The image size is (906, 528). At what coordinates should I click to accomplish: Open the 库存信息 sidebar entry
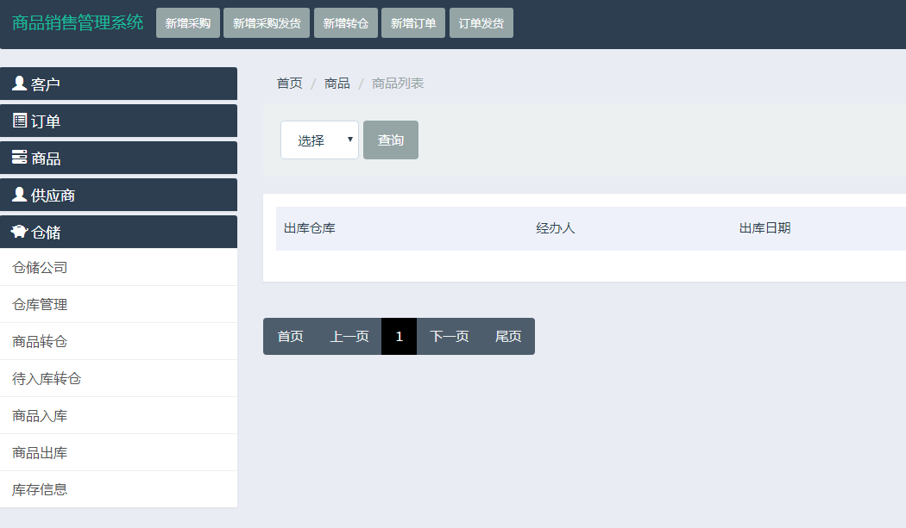(x=40, y=490)
